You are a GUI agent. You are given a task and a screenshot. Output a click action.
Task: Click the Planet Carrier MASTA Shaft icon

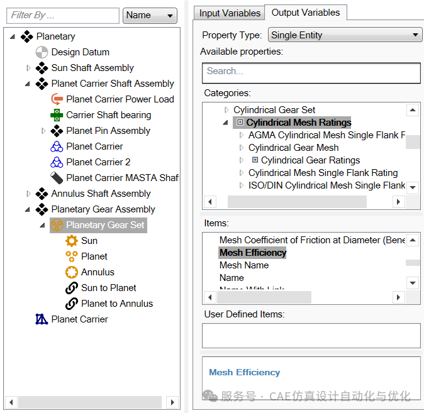click(57, 178)
